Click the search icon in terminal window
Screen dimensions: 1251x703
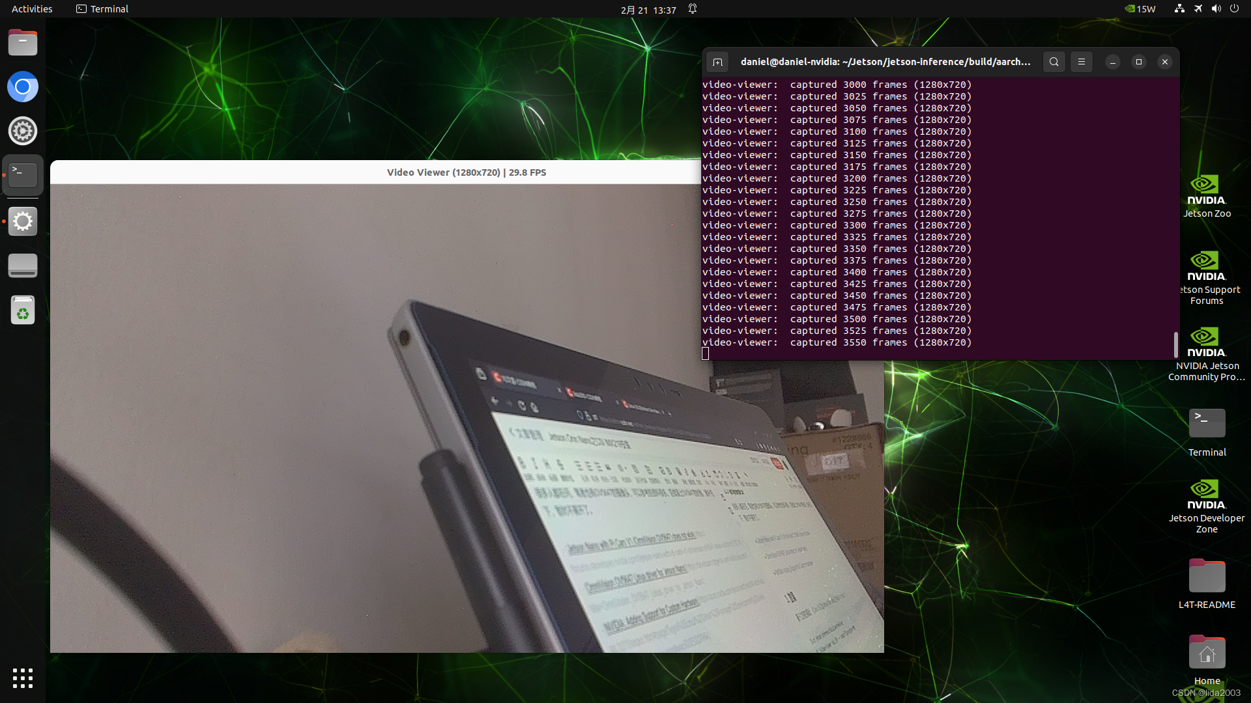[x=1054, y=61]
